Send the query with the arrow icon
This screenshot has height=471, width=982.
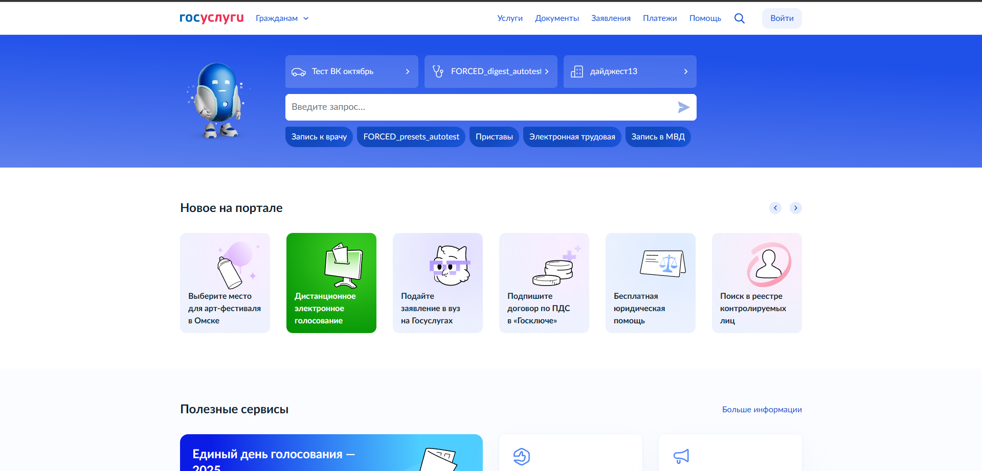pos(683,107)
